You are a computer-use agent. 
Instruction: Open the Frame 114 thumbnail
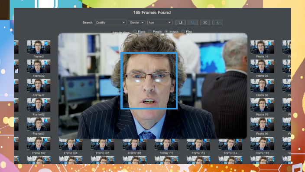click(230, 145)
